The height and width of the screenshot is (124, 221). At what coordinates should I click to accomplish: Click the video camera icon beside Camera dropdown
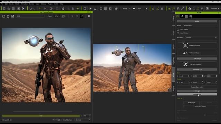[x=134, y=9]
